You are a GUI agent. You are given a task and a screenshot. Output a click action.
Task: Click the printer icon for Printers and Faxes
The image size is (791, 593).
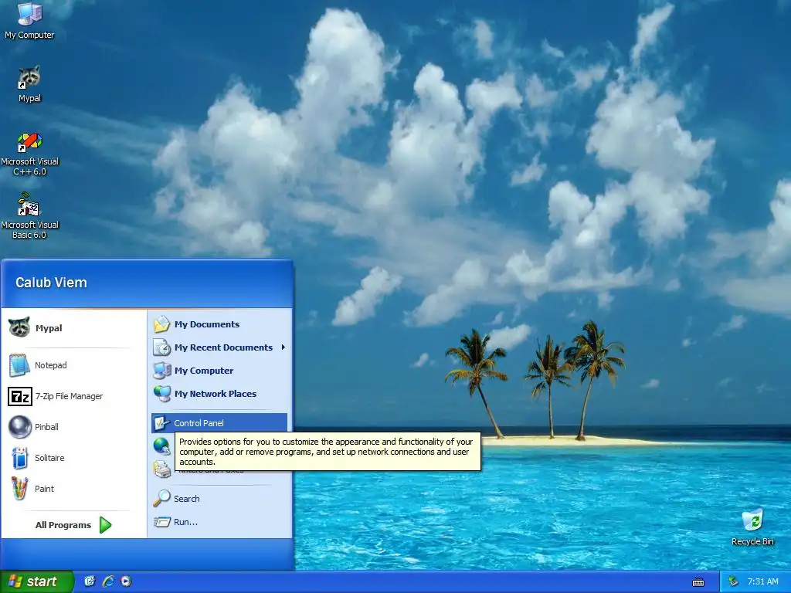point(162,469)
